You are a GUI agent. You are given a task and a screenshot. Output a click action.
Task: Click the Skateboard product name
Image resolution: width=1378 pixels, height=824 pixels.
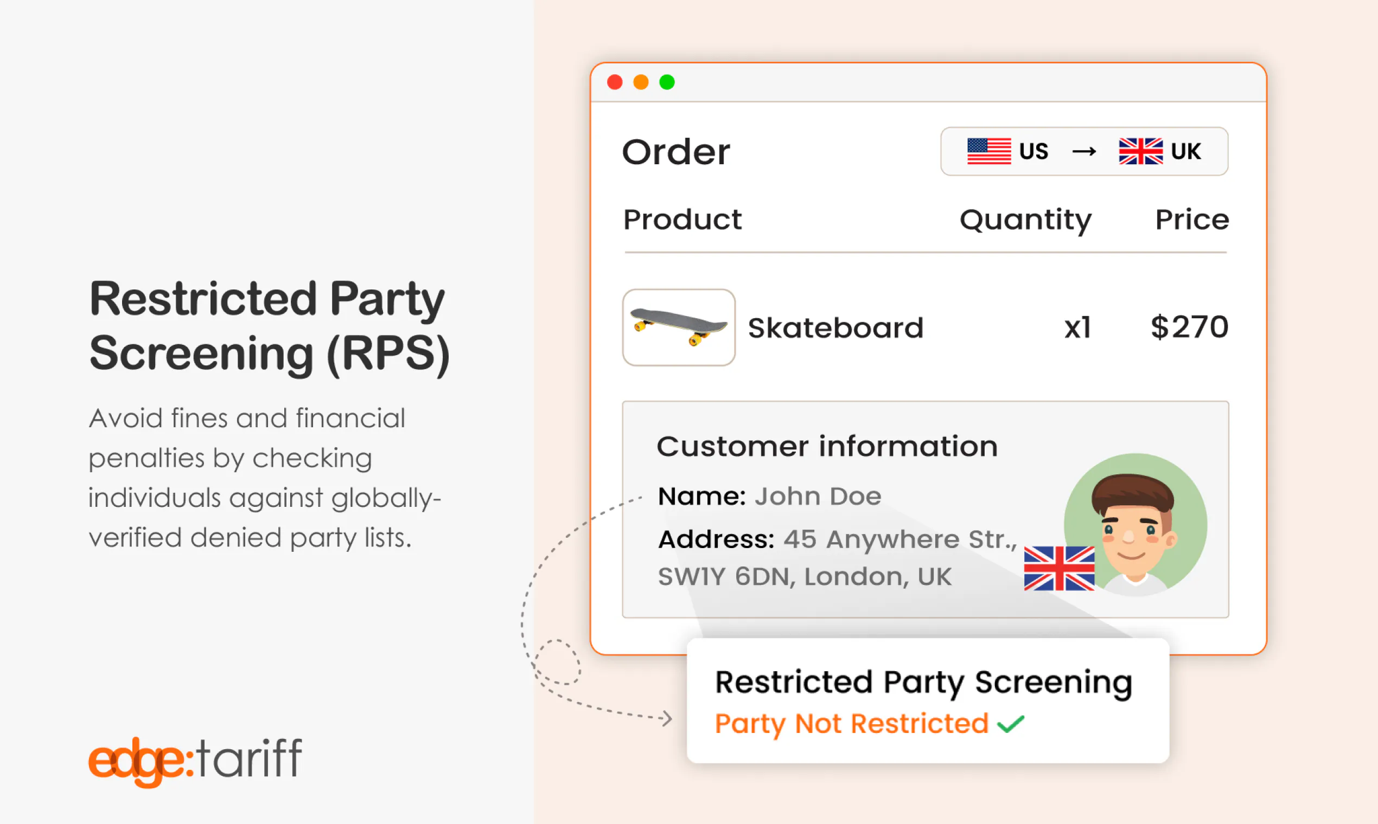835,327
